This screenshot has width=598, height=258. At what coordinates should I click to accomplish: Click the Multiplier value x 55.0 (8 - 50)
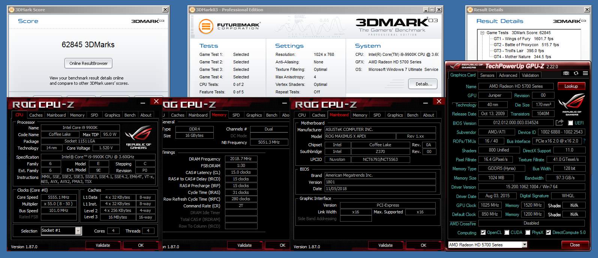tap(58, 204)
